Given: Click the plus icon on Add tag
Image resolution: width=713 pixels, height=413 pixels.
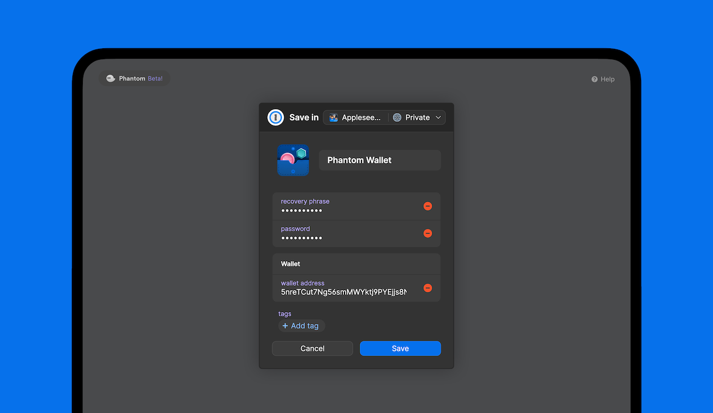Looking at the screenshot, I should click(x=286, y=325).
